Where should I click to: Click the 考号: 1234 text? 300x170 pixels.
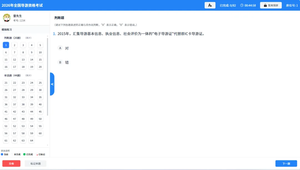click(x=19, y=21)
